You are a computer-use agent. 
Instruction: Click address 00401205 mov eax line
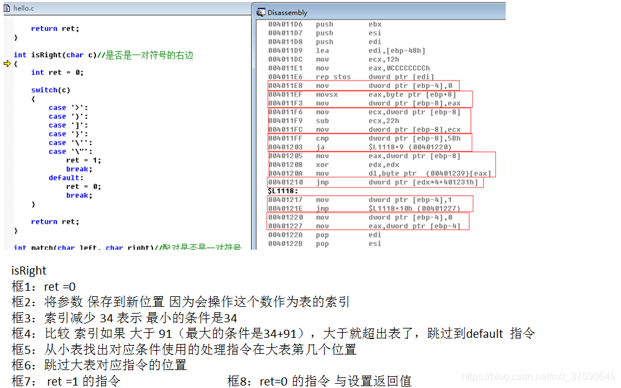point(364,156)
